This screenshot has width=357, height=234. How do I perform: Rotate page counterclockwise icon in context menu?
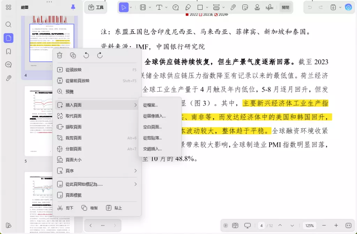click(x=86, y=55)
